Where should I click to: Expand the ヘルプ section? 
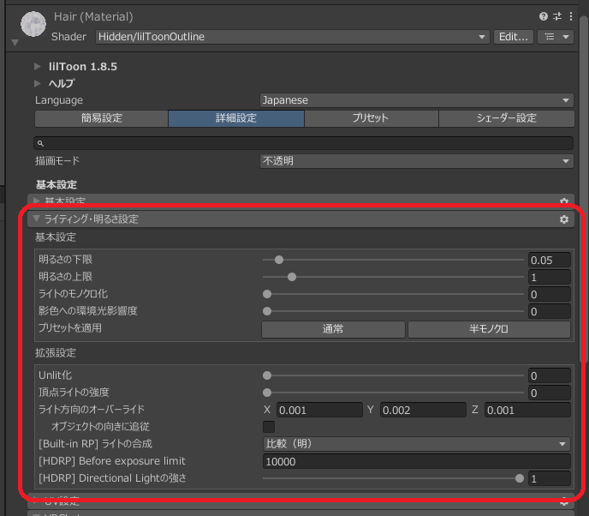pos(38,83)
